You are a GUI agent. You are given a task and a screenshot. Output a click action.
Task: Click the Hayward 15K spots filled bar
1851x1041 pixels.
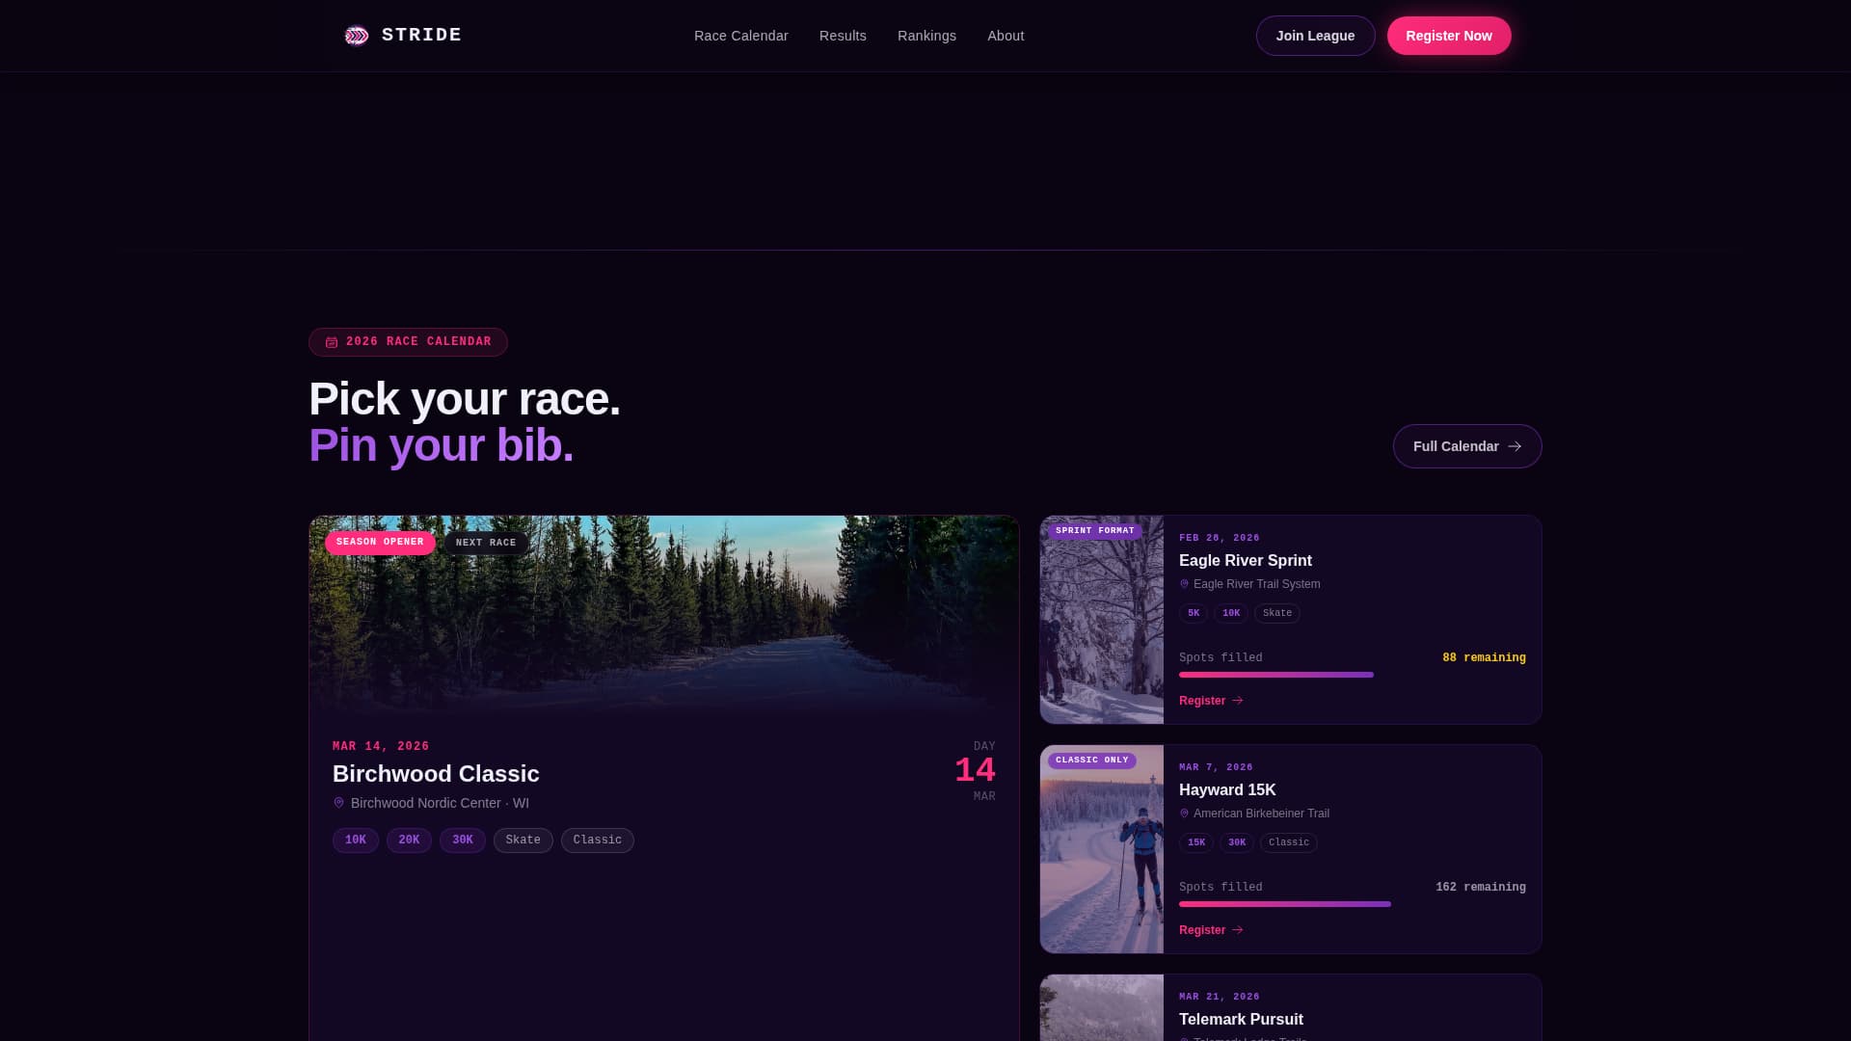click(1353, 904)
